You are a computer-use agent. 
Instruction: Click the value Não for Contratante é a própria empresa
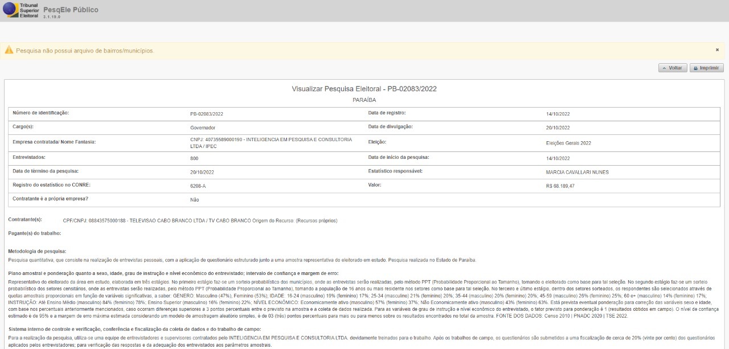[x=195, y=200]
